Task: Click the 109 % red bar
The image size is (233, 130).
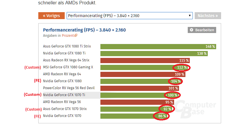Action: (x=143, y=74)
